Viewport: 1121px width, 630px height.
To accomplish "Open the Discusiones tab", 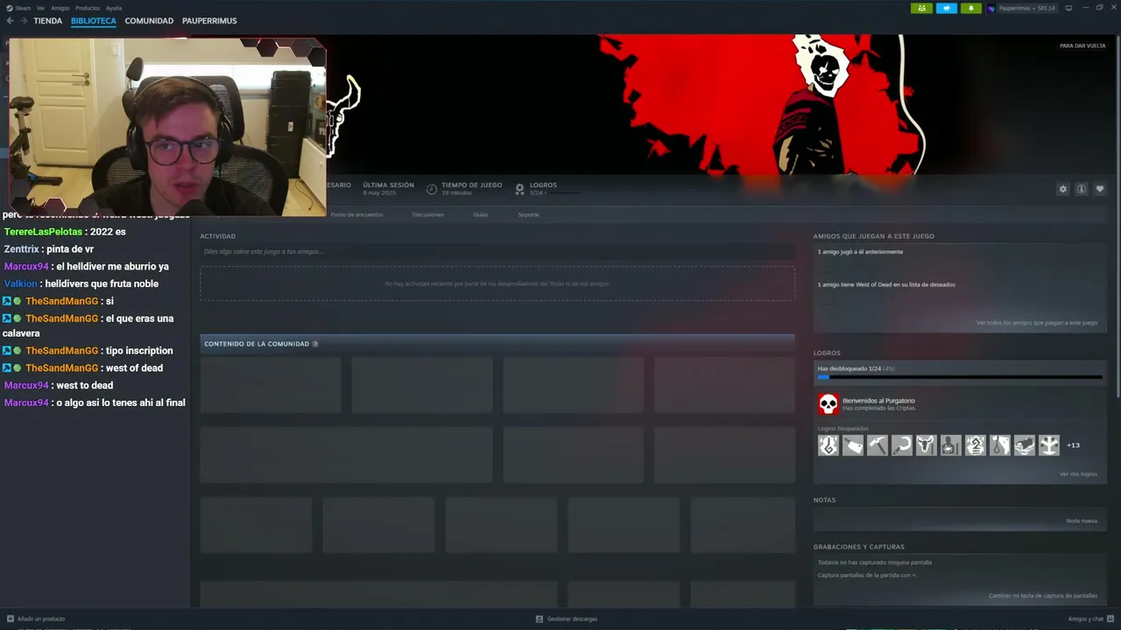I will [428, 214].
